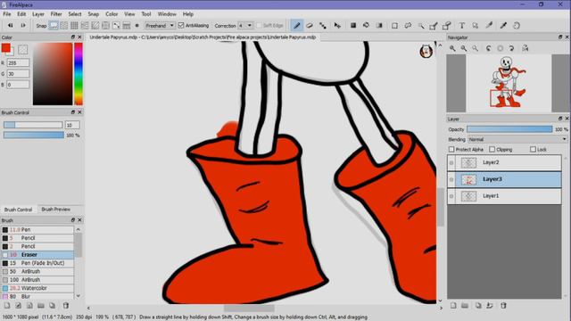Screen dimensions: 571x321
Task: Click the Undo arrow in toolbar
Action: coord(10,26)
